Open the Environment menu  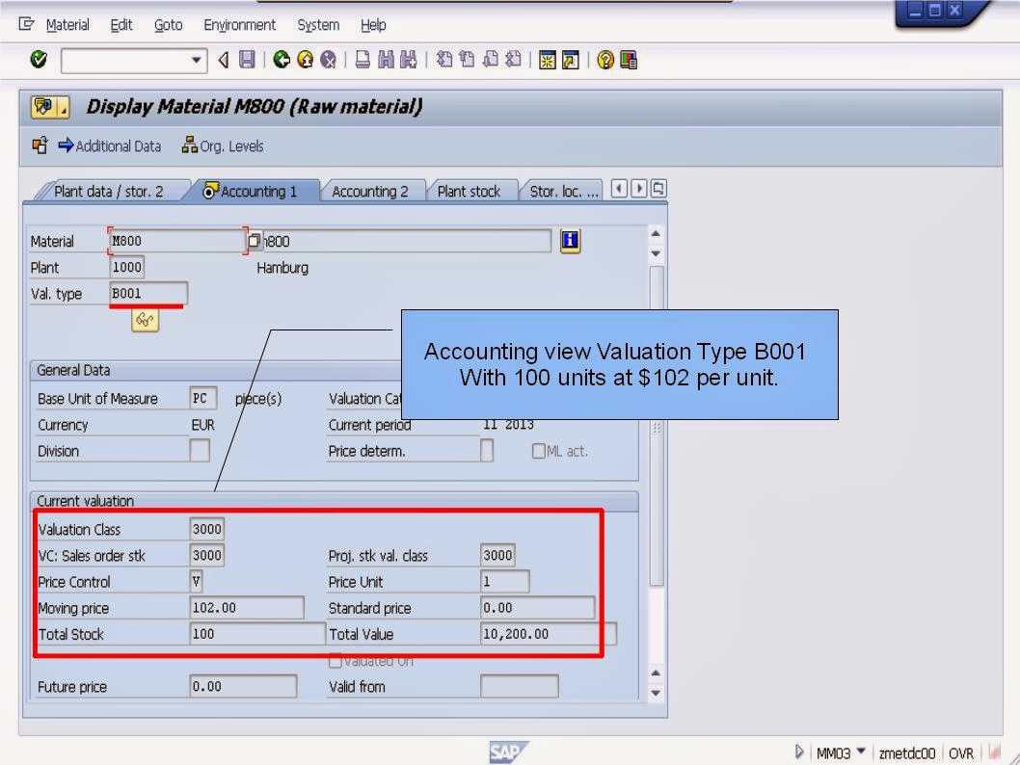click(239, 24)
